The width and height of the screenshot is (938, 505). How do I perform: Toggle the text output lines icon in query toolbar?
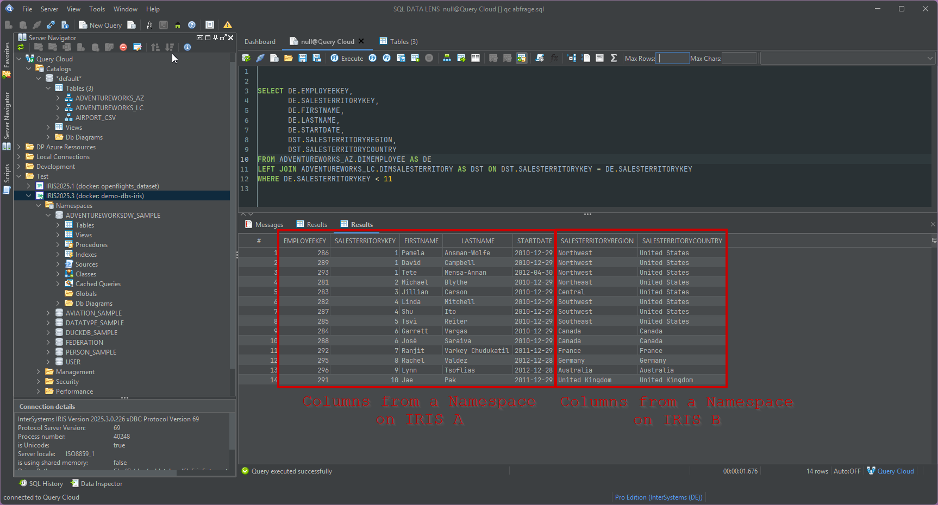click(599, 58)
